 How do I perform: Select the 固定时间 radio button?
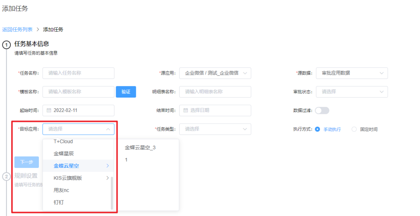click(x=354, y=129)
